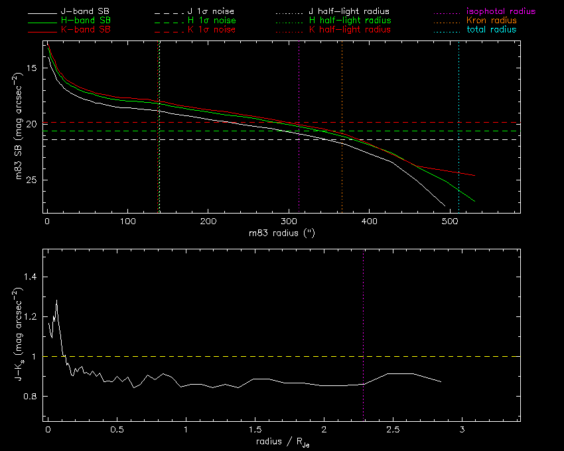The image size is (564, 451).
Task: Select the cyan 'total radius' legend entry
Action: click(x=492, y=31)
